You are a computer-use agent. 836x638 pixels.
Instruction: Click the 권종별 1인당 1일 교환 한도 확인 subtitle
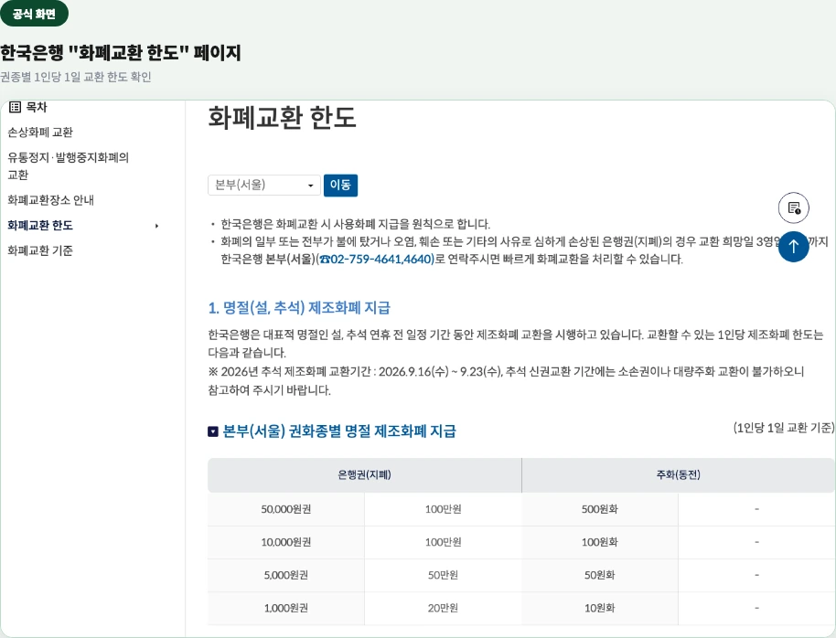pyautogui.click(x=76, y=77)
